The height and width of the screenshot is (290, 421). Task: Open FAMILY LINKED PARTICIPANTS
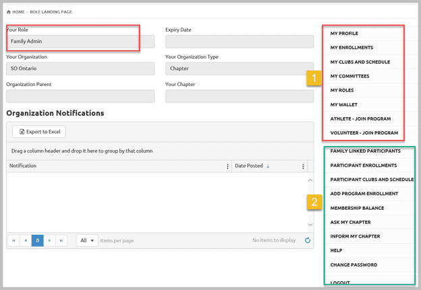[366, 151]
